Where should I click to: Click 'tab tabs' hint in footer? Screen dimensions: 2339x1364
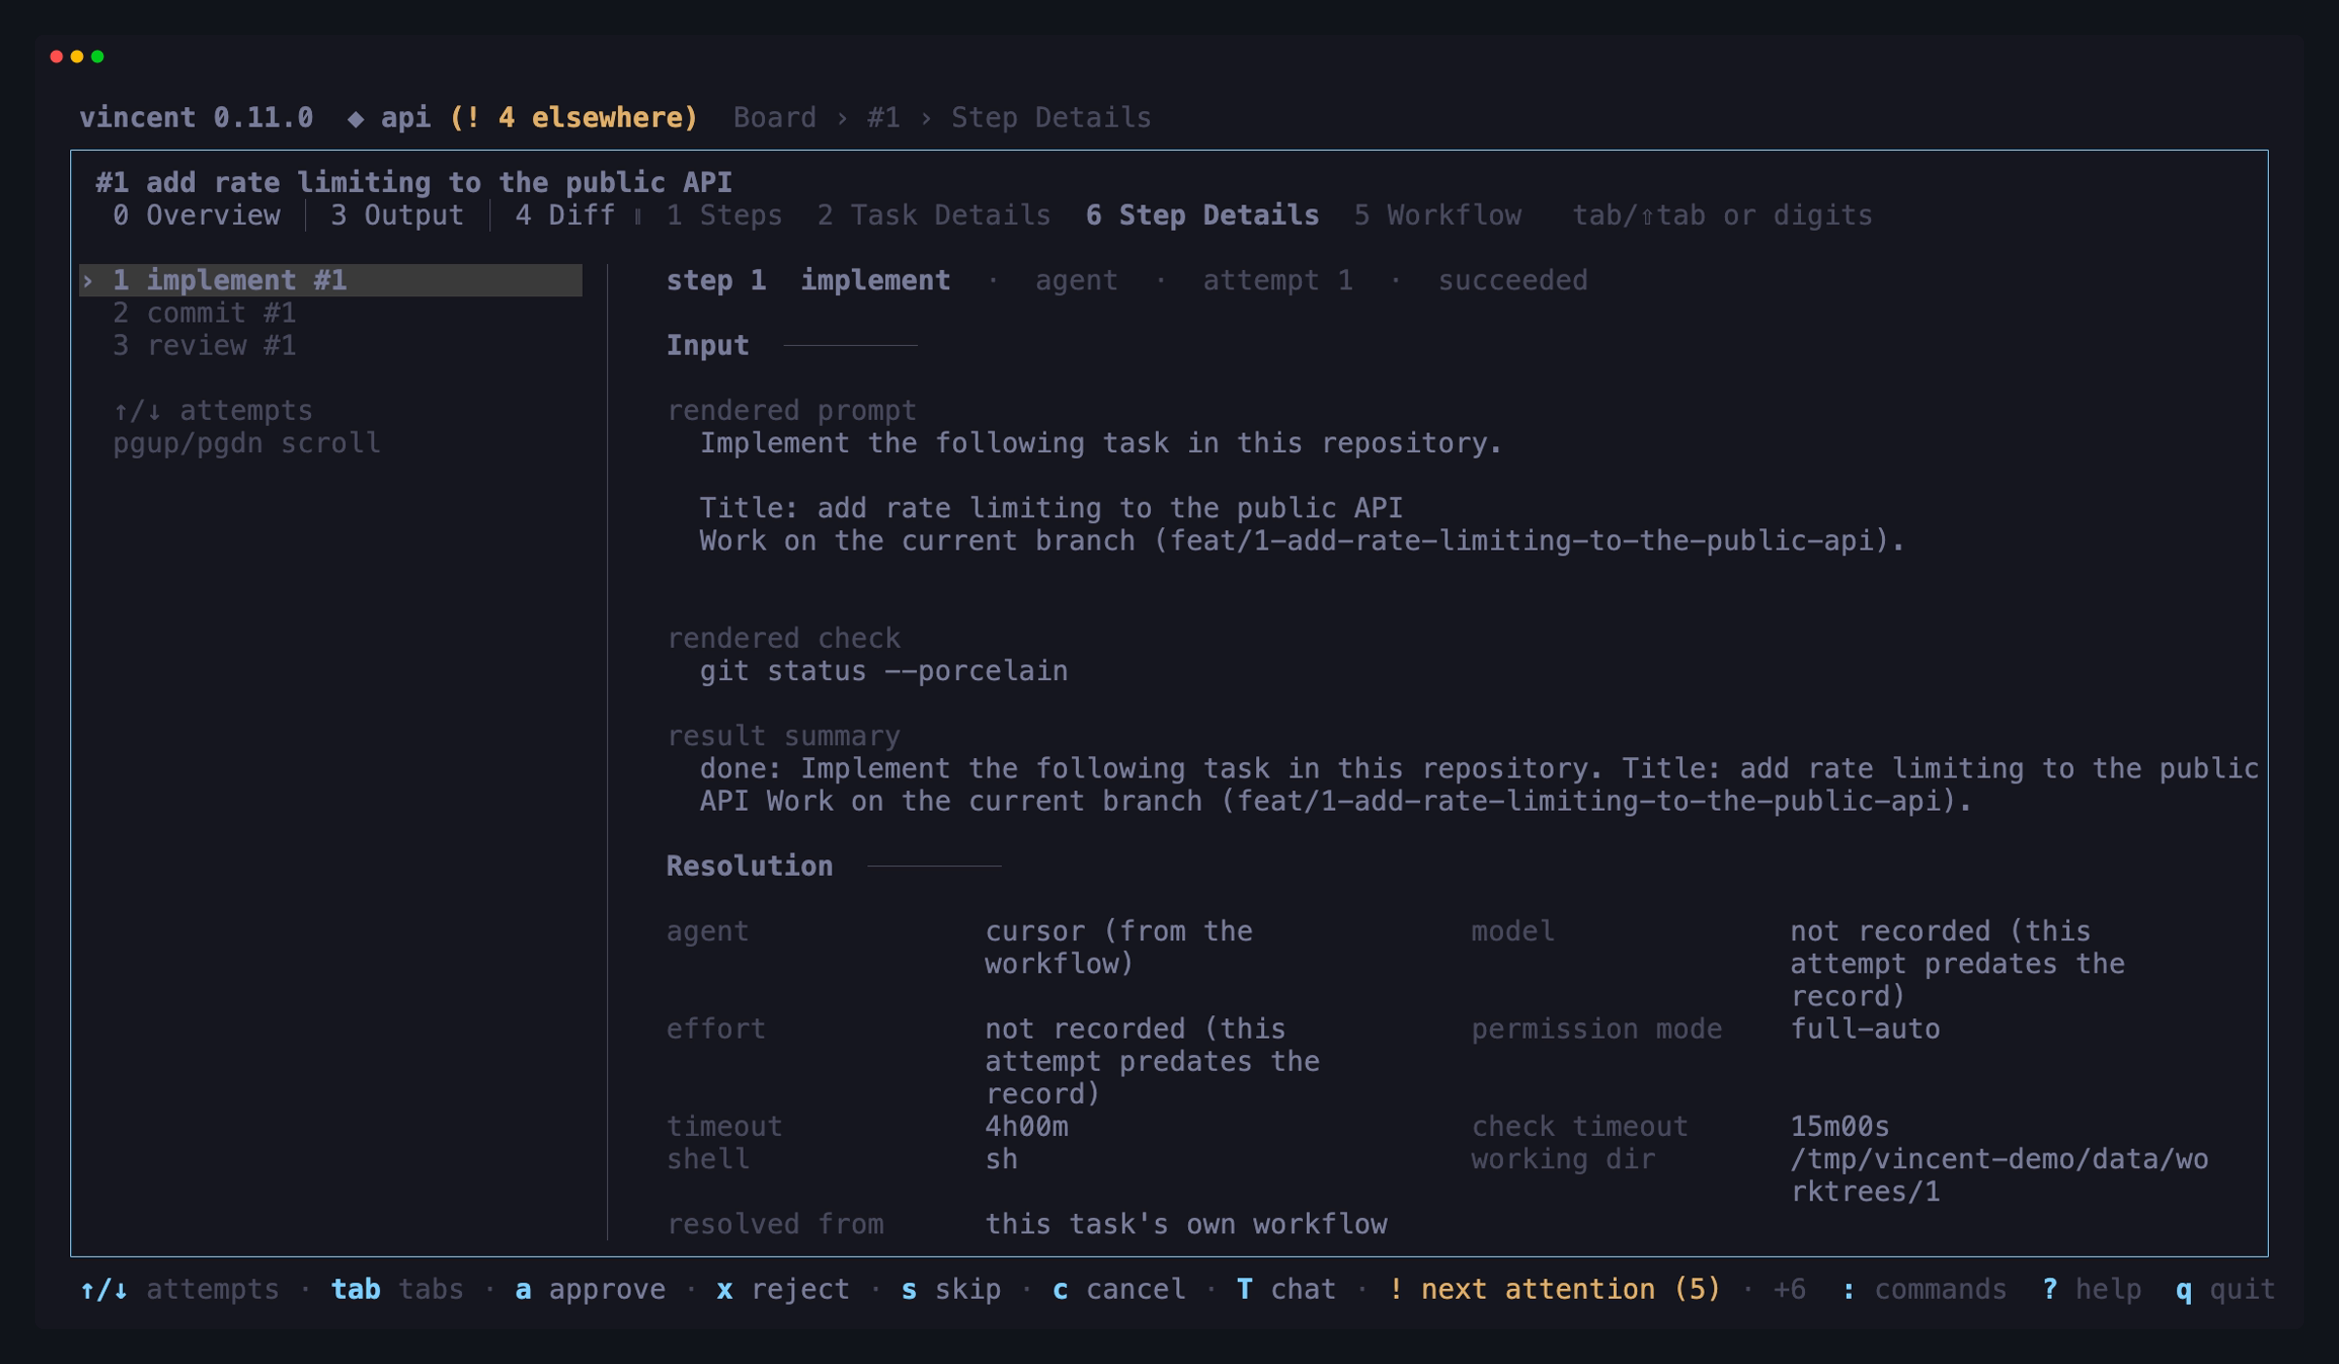398,1290
